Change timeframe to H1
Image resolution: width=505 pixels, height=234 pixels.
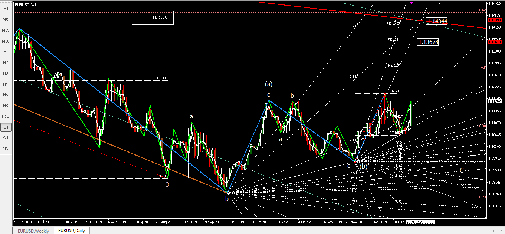tap(6, 52)
